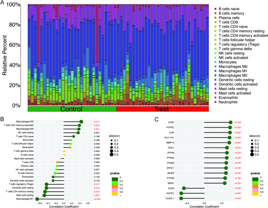Click the orange Neutrophils dot in panel B

click(x=70, y=147)
